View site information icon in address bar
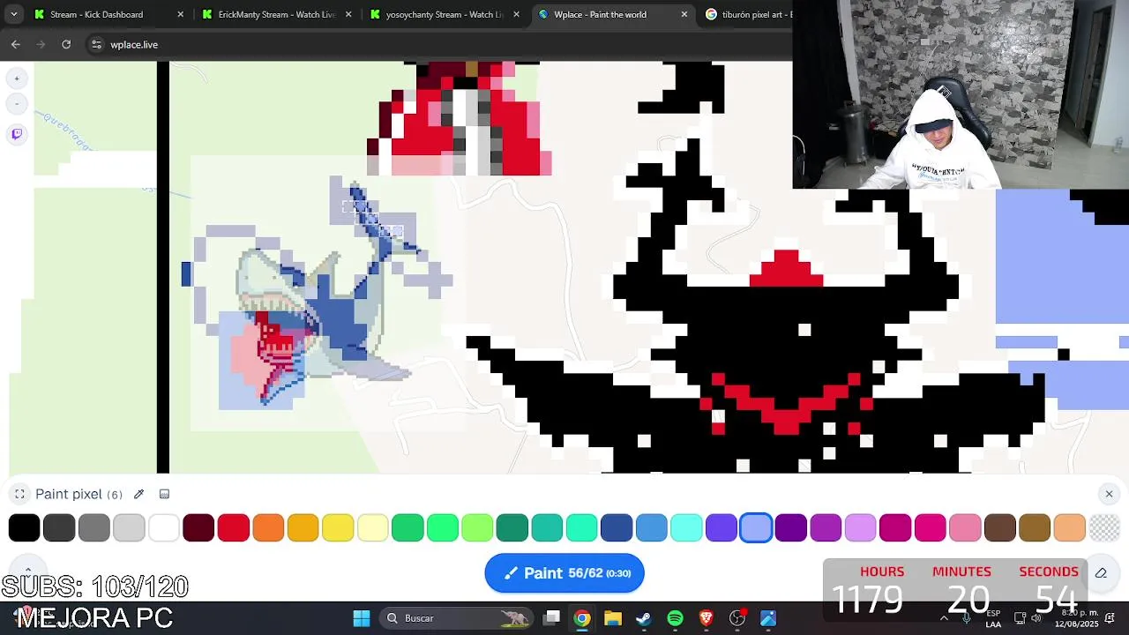 (96, 44)
